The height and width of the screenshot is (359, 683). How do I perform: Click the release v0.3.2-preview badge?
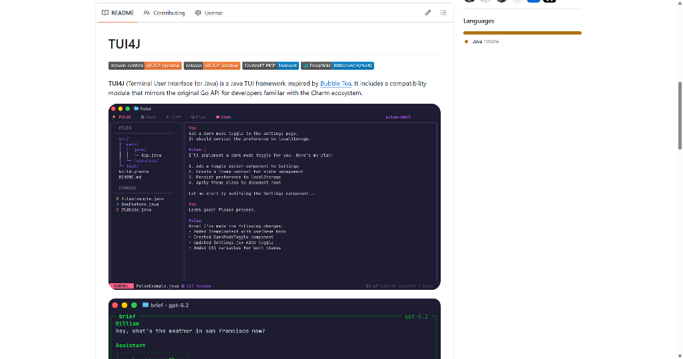[212, 66]
